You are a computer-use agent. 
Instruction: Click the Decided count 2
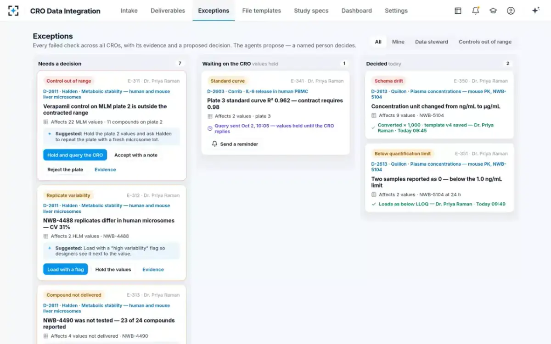[x=508, y=63]
